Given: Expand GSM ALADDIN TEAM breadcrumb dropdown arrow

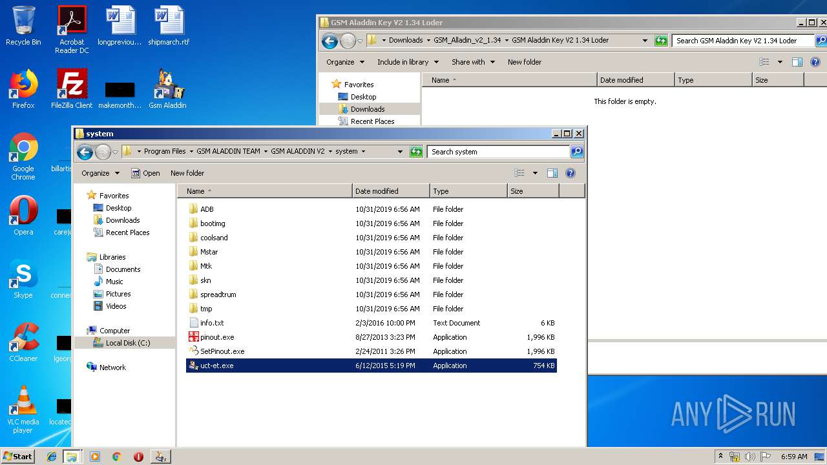Looking at the screenshot, I should click(266, 152).
